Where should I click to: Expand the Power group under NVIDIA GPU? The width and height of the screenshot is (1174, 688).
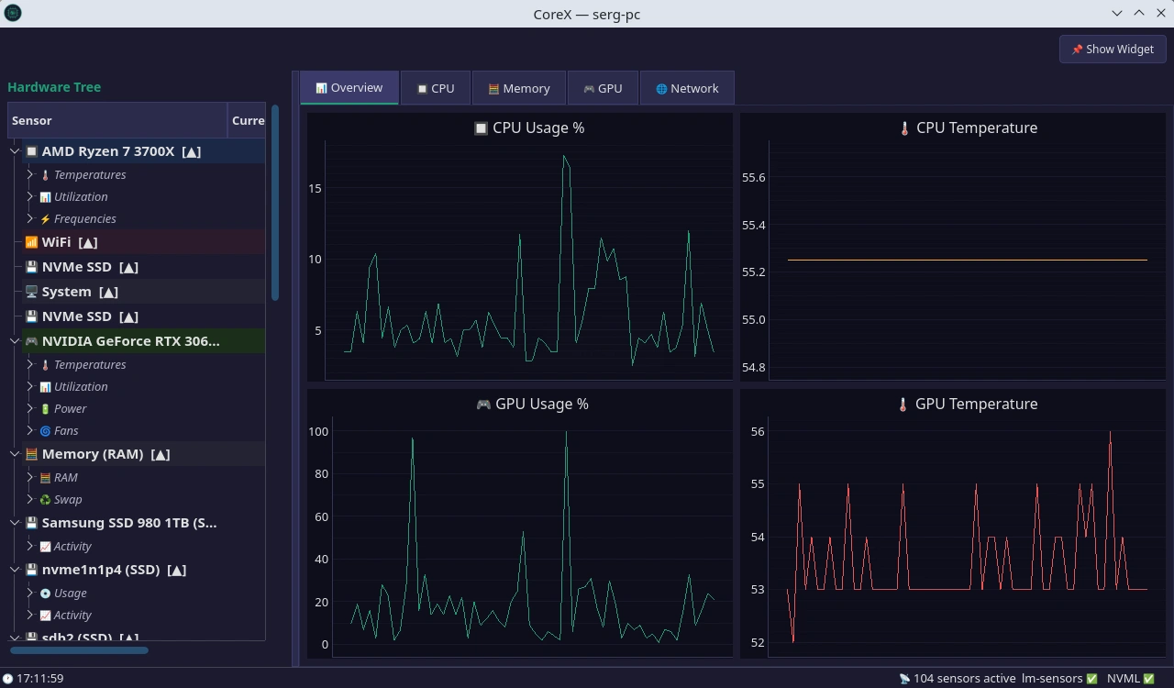[30, 408]
